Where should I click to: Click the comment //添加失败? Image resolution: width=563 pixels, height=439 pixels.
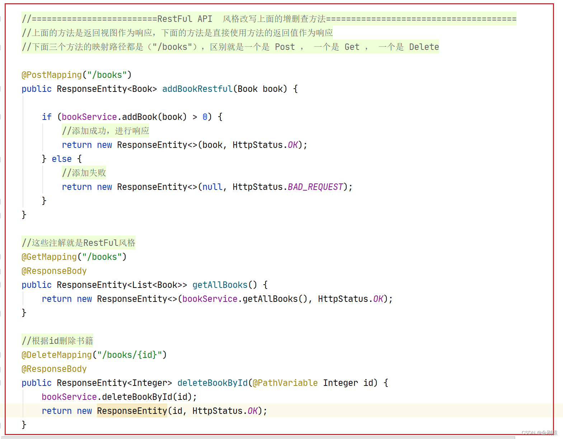pos(84,173)
